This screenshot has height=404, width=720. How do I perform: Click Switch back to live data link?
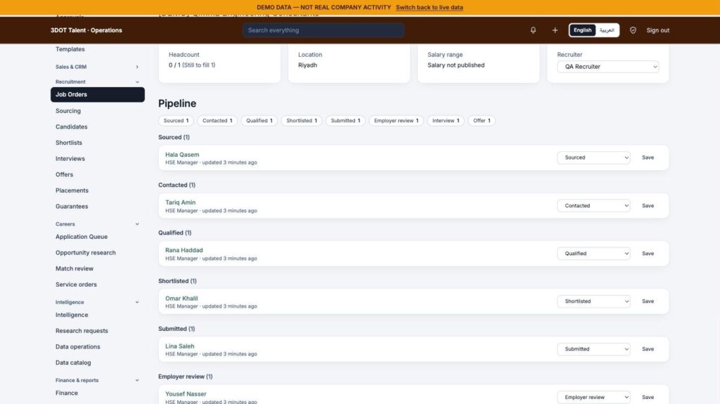(x=430, y=7)
